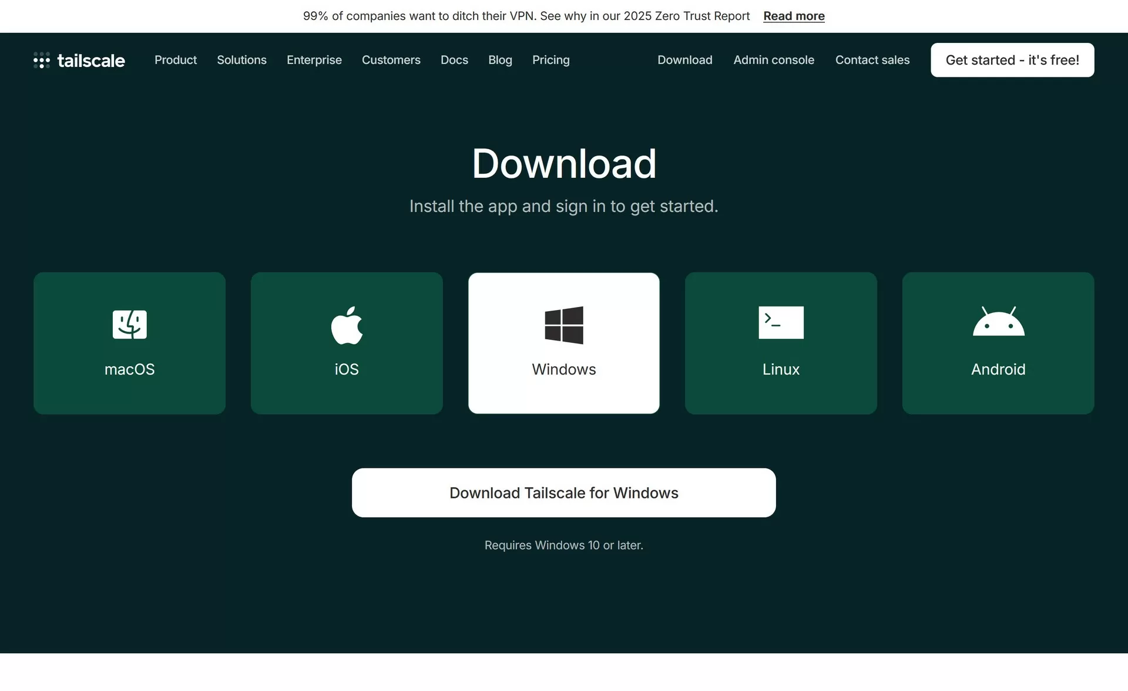This screenshot has height=691, width=1128.
Task: Click the Tailscale dots logo icon
Action: pyautogui.click(x=41, y=60)
